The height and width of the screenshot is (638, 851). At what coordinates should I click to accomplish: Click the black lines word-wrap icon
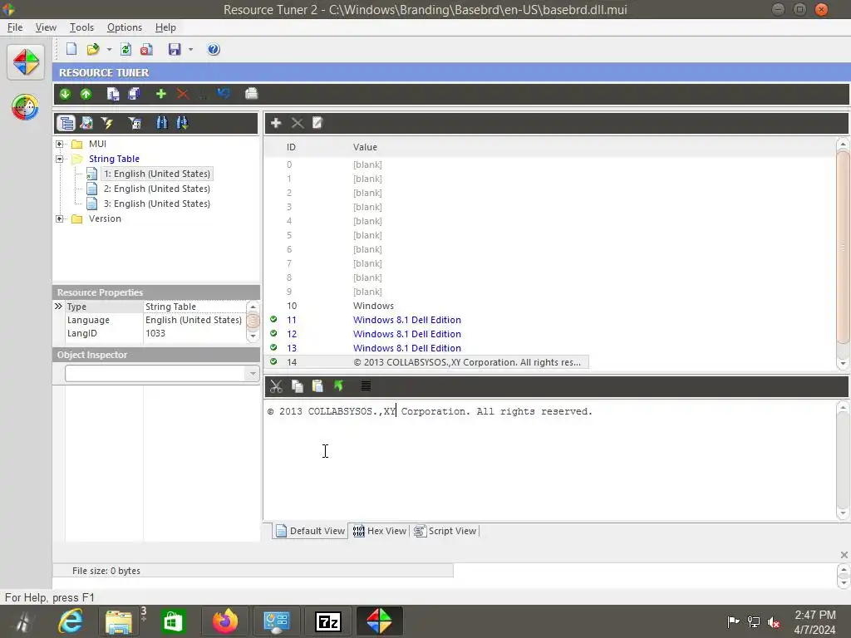366,386
